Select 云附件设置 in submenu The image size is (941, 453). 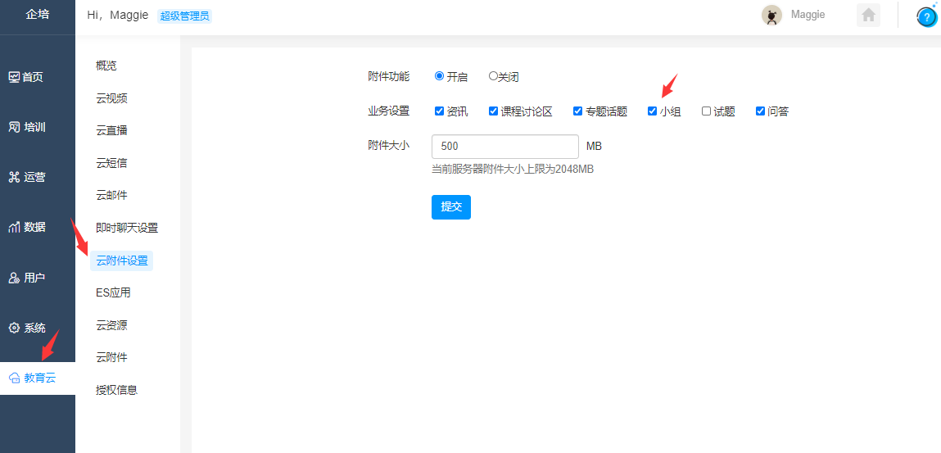coord(122,261)
